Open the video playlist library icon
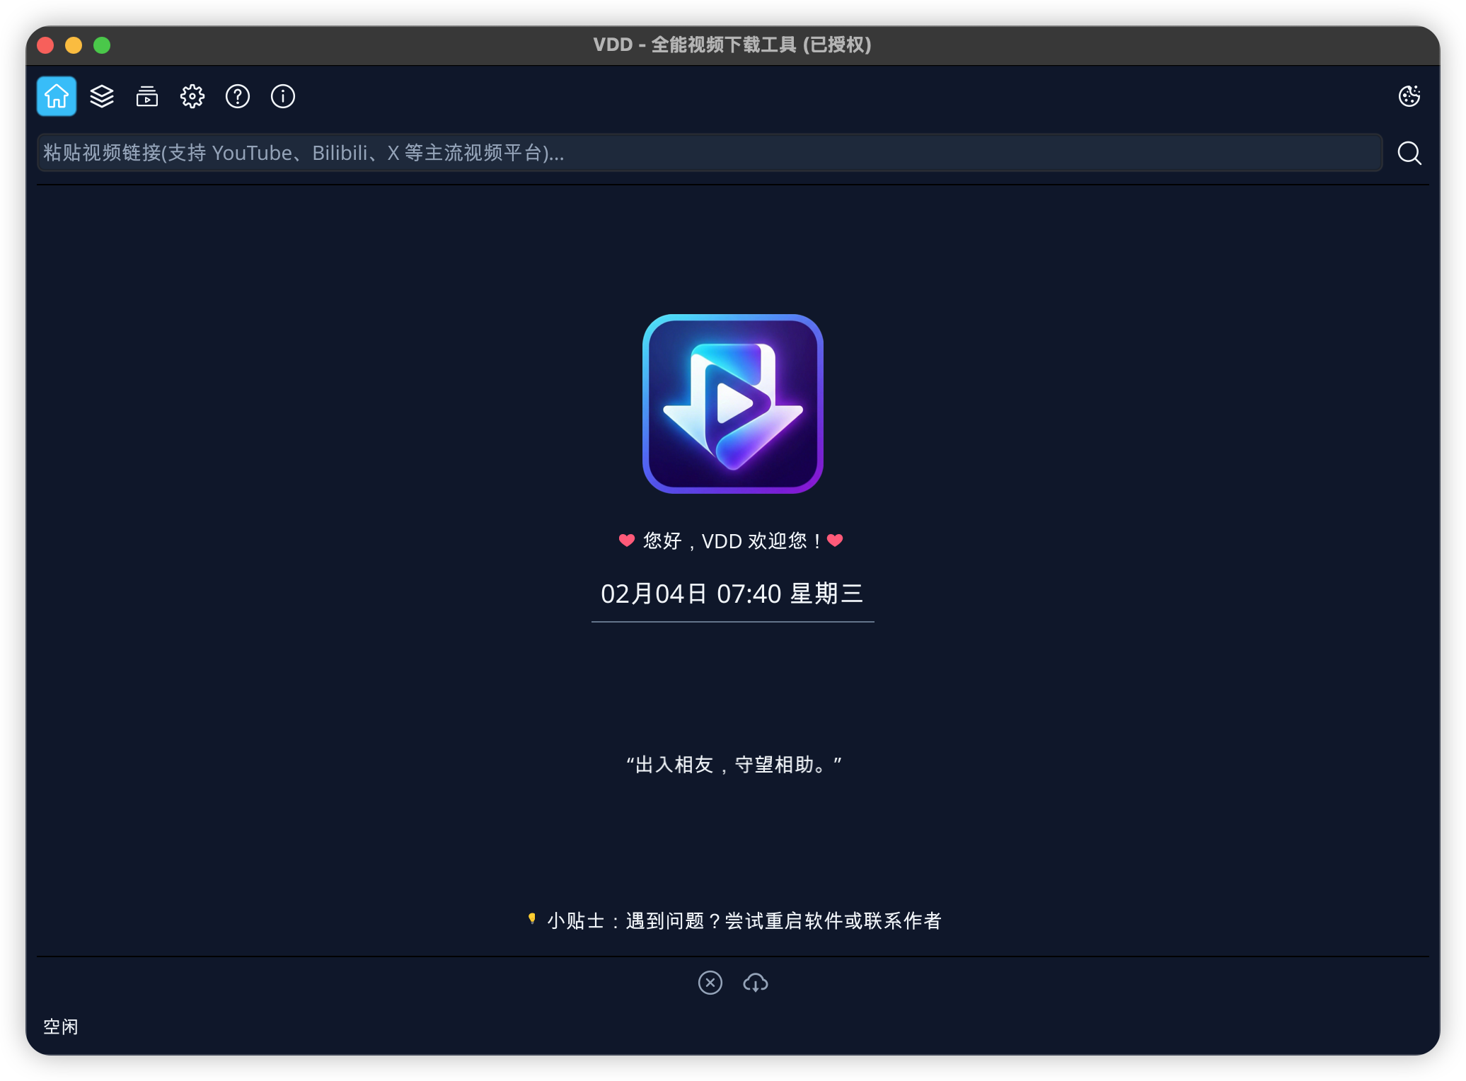Screen dimensions: 1466x1081 (x=147, y=96)
